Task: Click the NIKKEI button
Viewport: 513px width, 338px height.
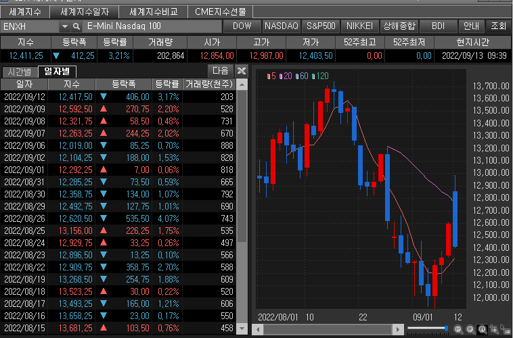Action: click(360, 26)
